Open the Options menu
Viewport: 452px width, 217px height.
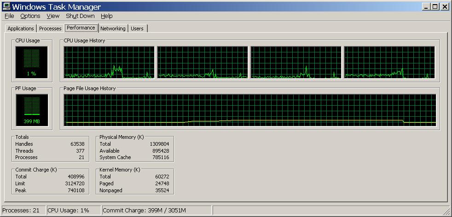point(30,16)
